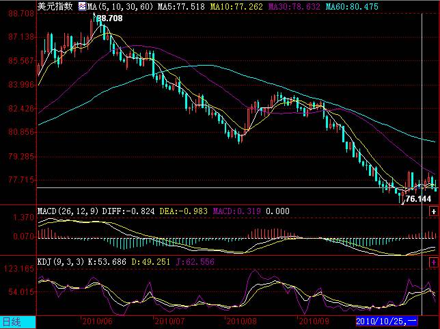The width and height of the screenshot is (440, 329).
Task: Click the 0.070 MACD axis label
Action: tap(23, 236)
